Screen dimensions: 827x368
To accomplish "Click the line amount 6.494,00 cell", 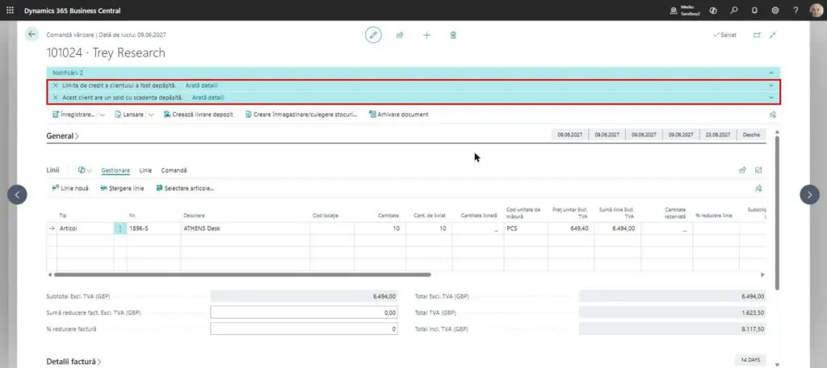I will (x=617, y=229).
